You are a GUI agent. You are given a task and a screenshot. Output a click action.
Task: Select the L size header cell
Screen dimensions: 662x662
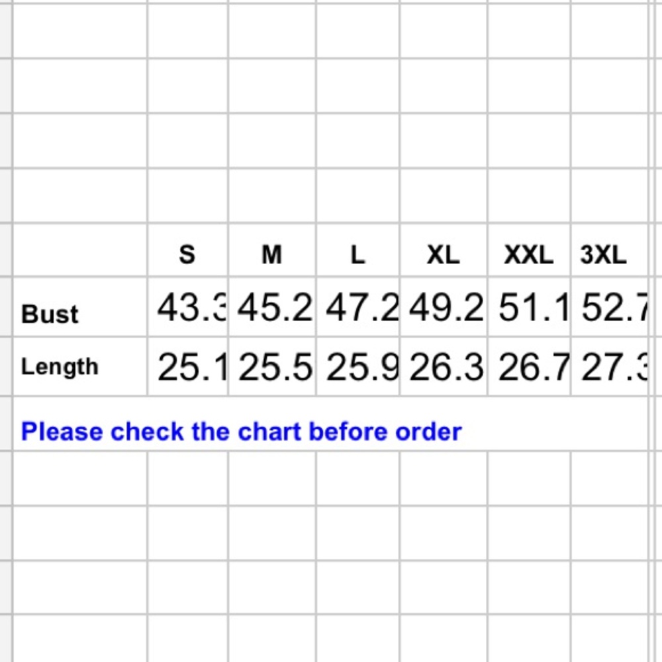[357, 254]
